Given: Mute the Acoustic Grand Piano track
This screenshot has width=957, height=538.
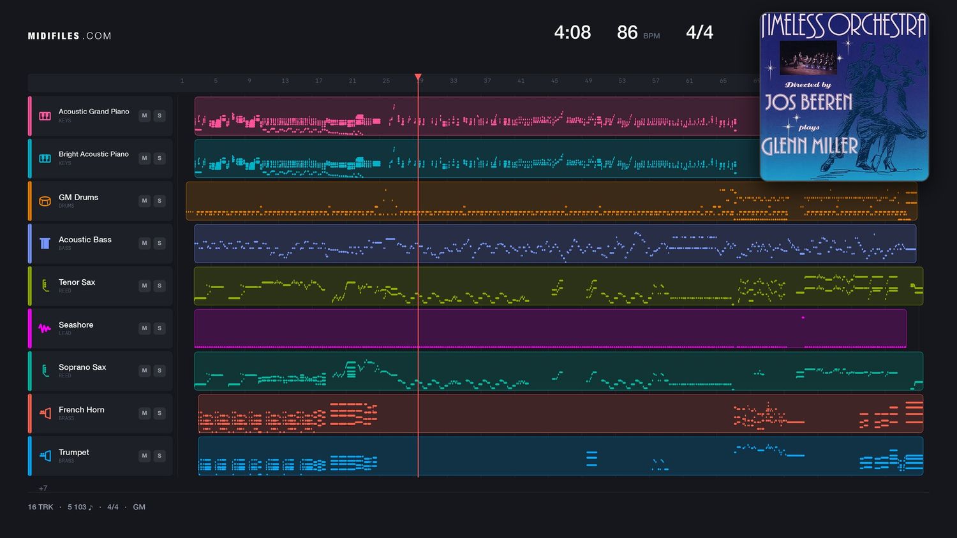Looking at the screenshot, I should pos(144,115).
